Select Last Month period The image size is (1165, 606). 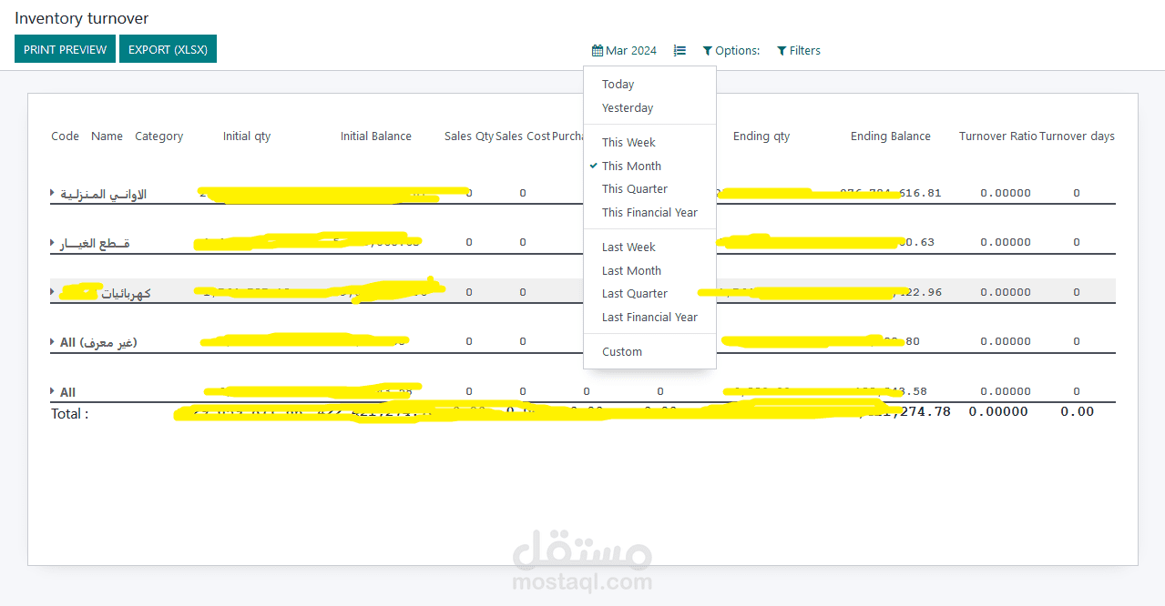coord(631,270)
